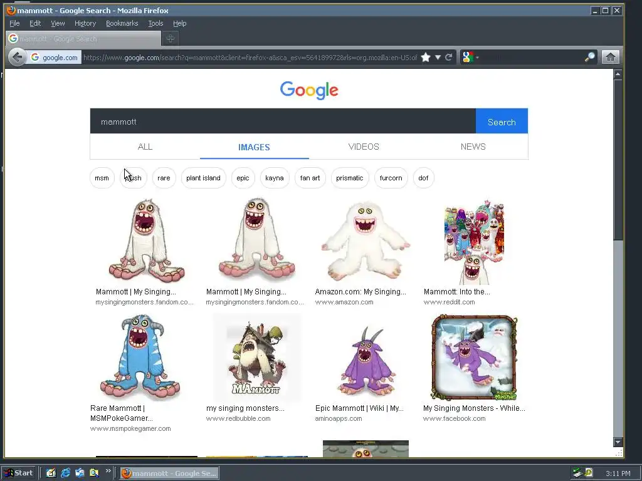Filter images by the dof chip
642x481 pixels.
(x=423, y=178)
